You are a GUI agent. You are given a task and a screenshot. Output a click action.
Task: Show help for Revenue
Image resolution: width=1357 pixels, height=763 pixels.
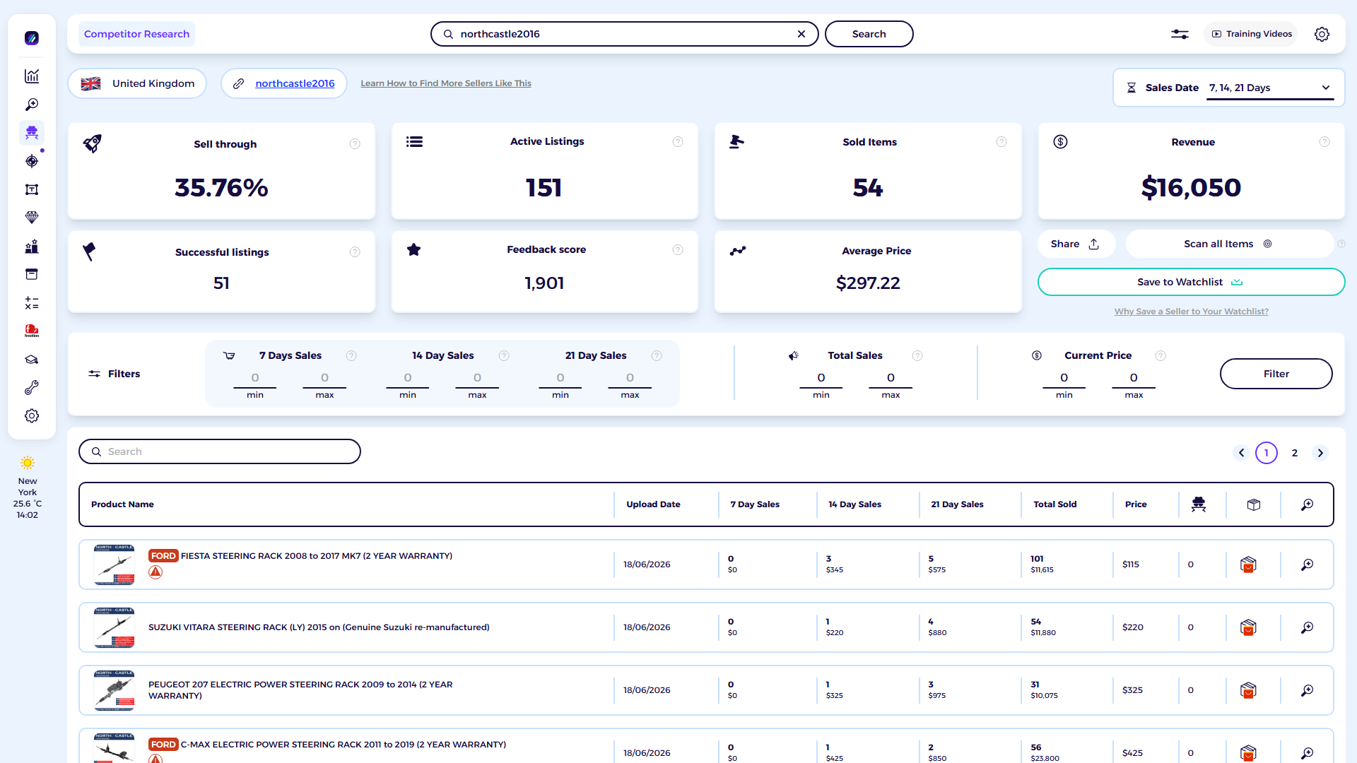tap(1324, 142)
